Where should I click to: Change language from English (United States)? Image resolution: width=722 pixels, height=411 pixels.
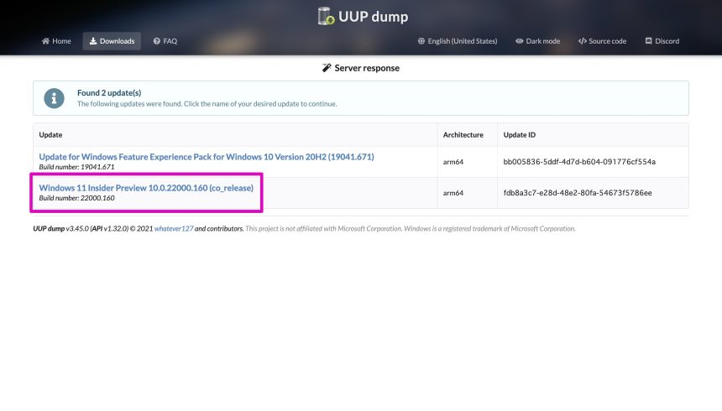click(x=458, y=41)
